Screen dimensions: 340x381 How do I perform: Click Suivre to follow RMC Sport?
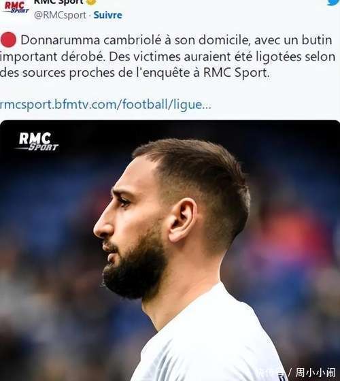[108, 15]
